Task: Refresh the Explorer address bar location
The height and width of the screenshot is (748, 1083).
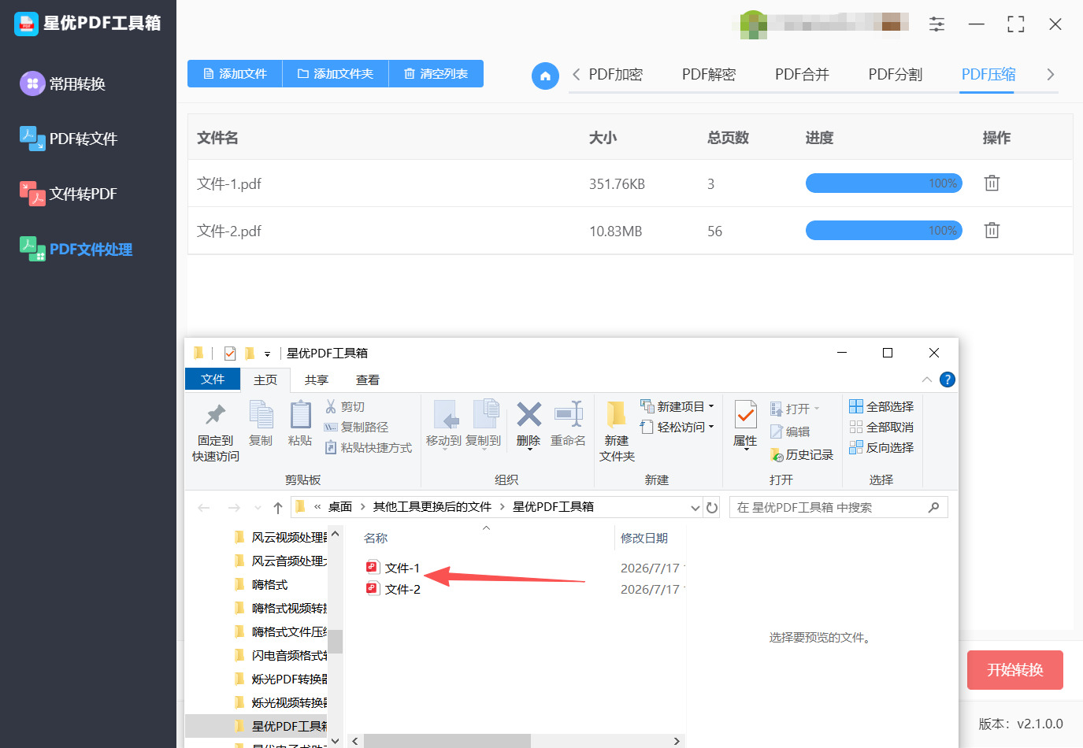Action: coord(712,508)
